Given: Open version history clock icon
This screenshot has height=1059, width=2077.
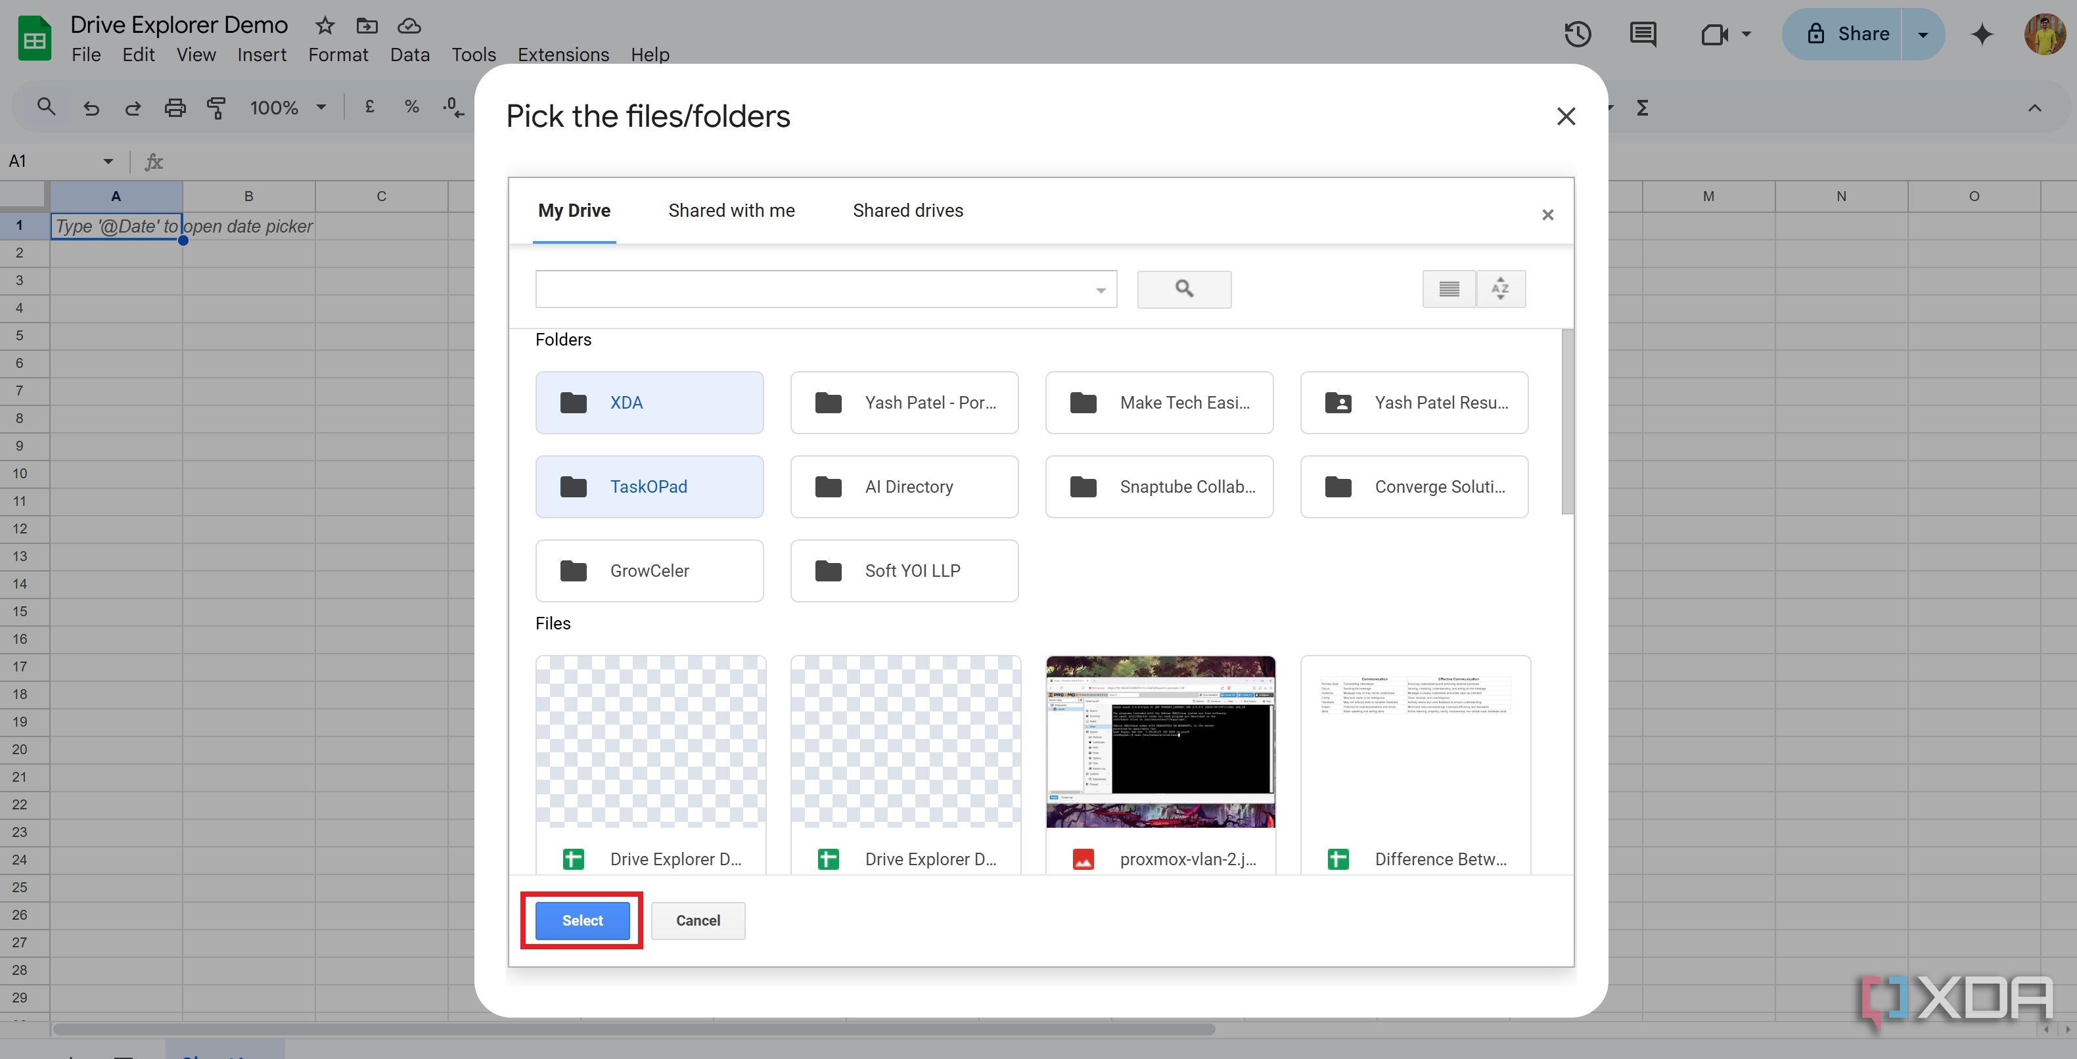Looking at the screenshot, I should click(x=1577, y=34).
